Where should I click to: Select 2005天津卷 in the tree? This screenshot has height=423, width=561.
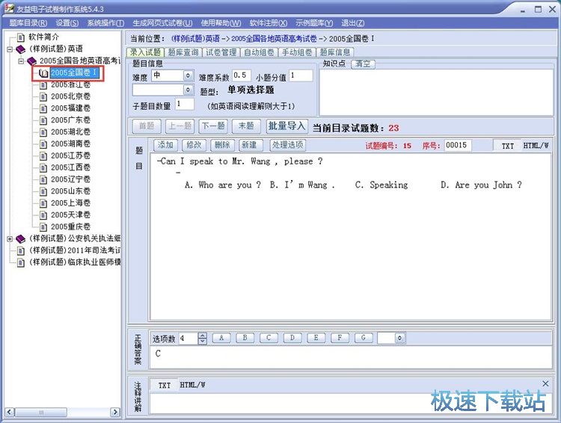[70, 214]
